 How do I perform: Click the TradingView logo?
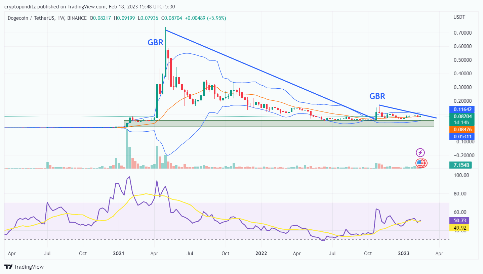[x=24, y=267]
